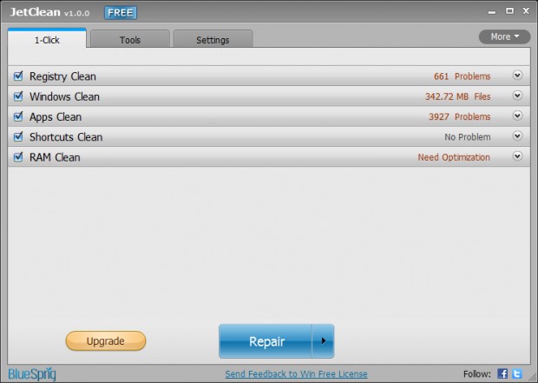Click the RAM Clean label
Image resolution: width=538 pixels, height=383 pixels.
point(55,157)
